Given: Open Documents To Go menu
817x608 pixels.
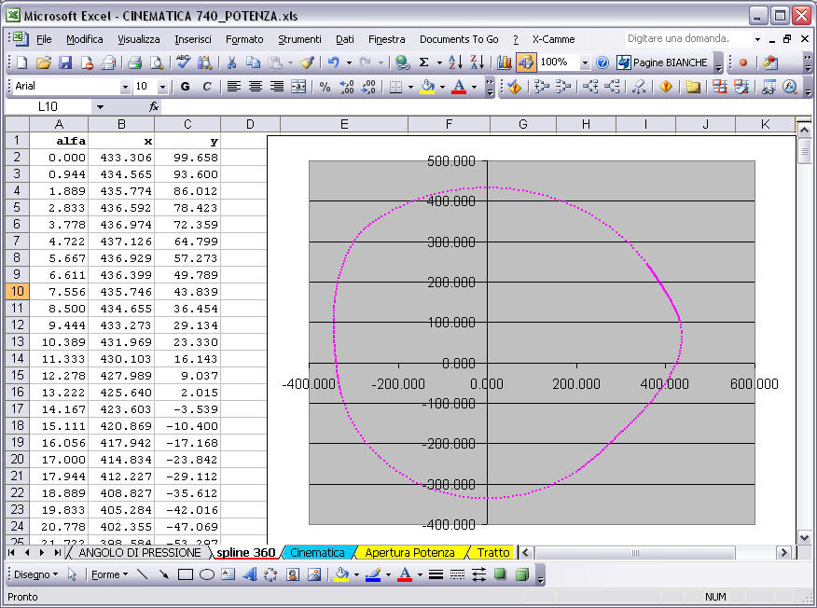Looking at the screenshot, I should 459,39.
